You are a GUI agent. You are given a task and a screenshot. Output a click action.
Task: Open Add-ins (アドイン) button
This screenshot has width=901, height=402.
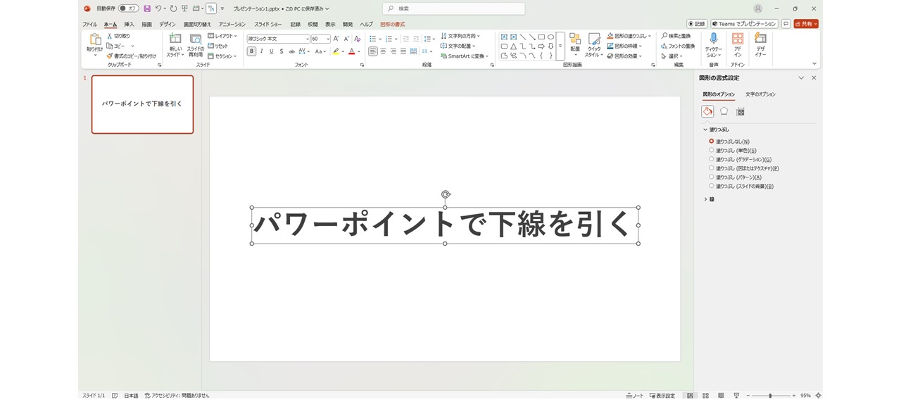738,45
